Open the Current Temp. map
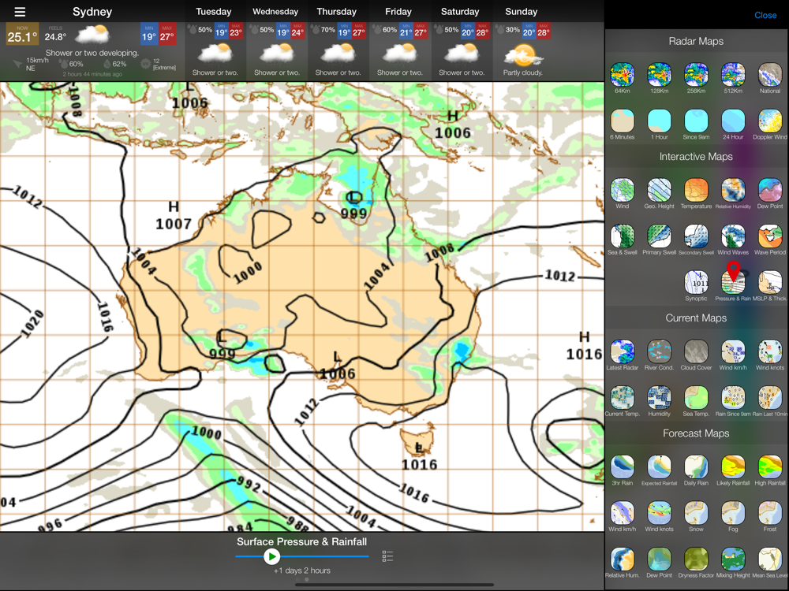 coord(623,398)
